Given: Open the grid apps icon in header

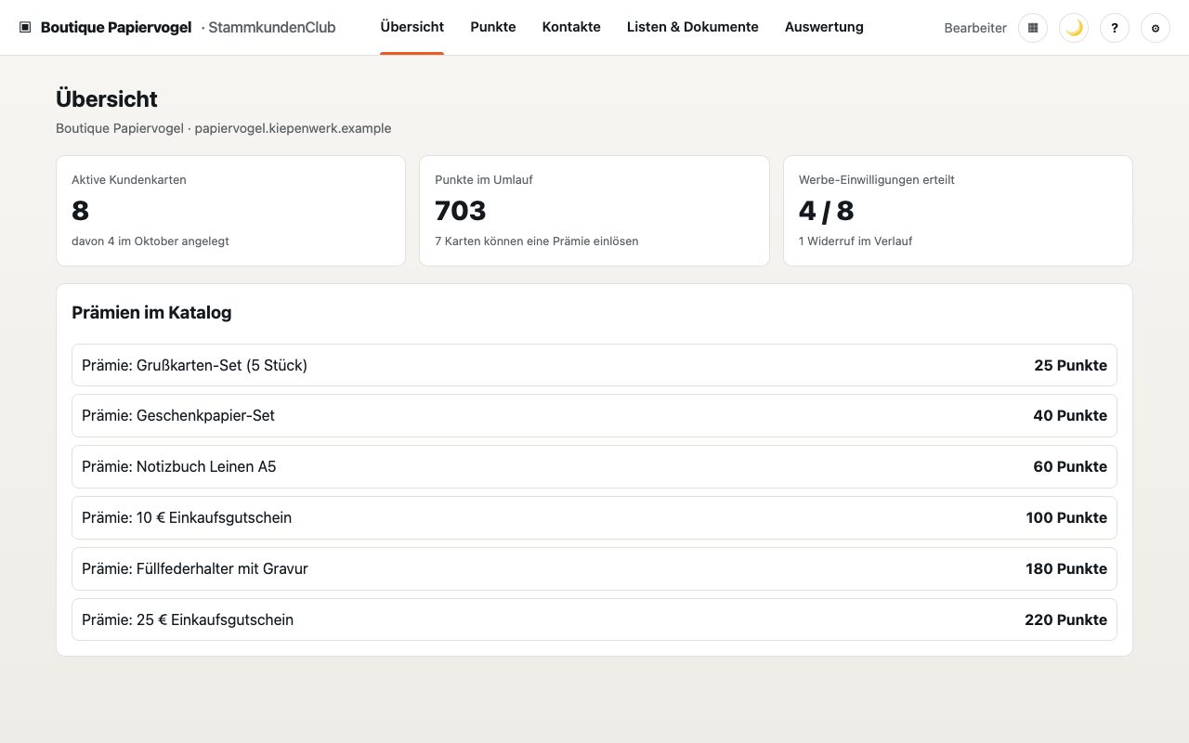Looking at the screenshot, I should pos(1033,28).
